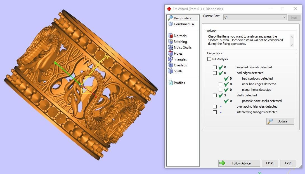This screenshot has height=174, width=305.
Task: Select Overlaps in the wizard sidebar
Action: [180, 65]
